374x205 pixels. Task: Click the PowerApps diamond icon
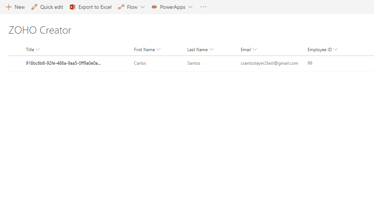(154, 7)
